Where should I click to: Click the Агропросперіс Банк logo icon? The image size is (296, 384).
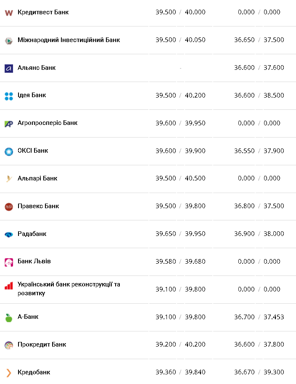point(9,124)
